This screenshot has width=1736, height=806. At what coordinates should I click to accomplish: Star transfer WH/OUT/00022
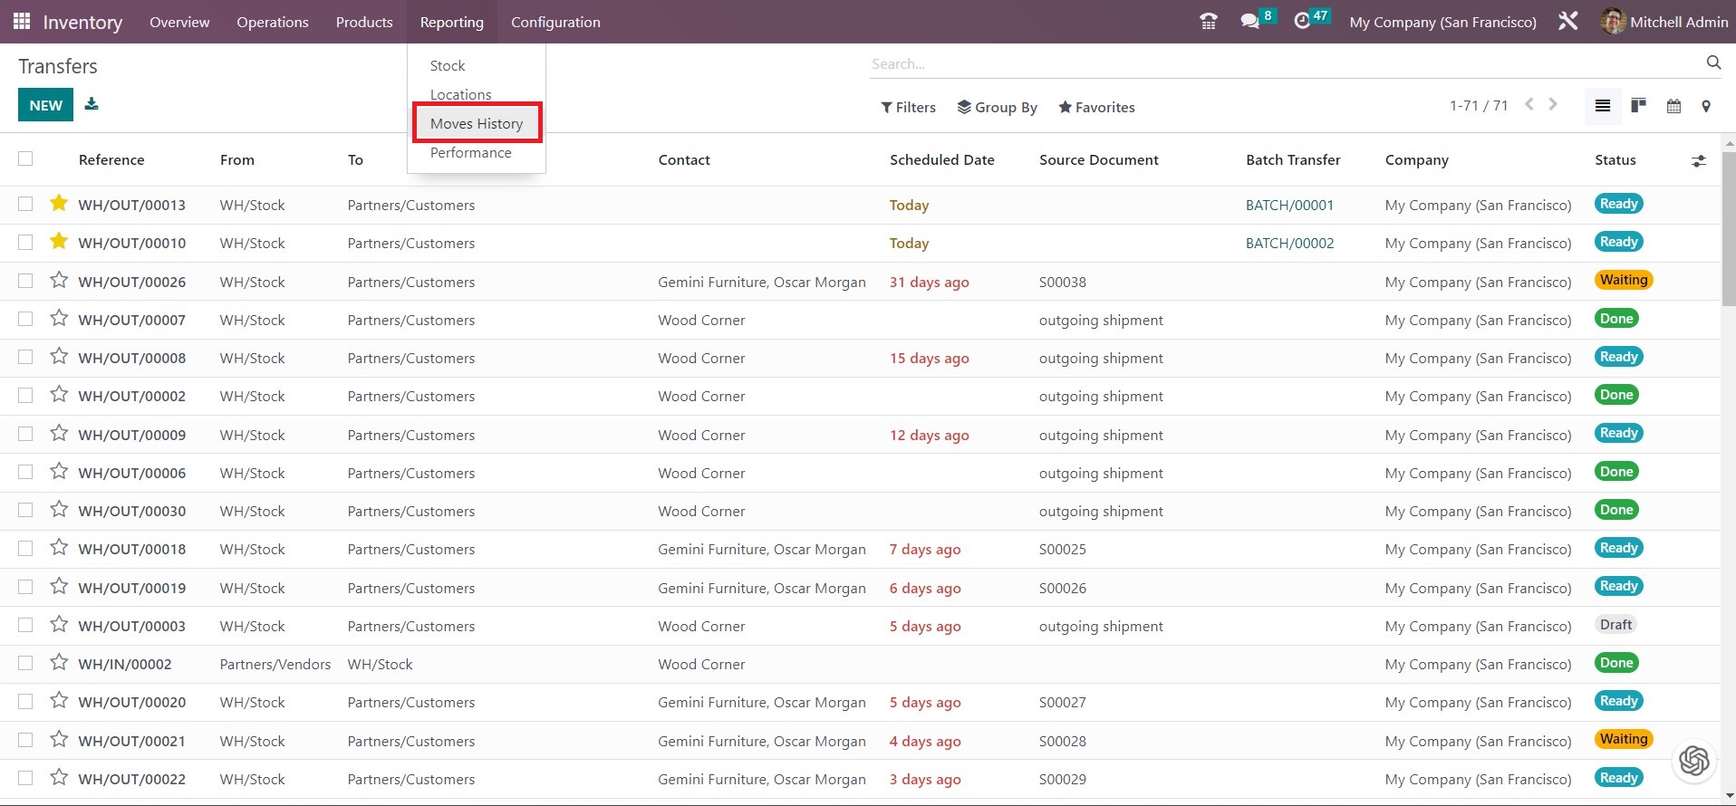tap(59, 777)
